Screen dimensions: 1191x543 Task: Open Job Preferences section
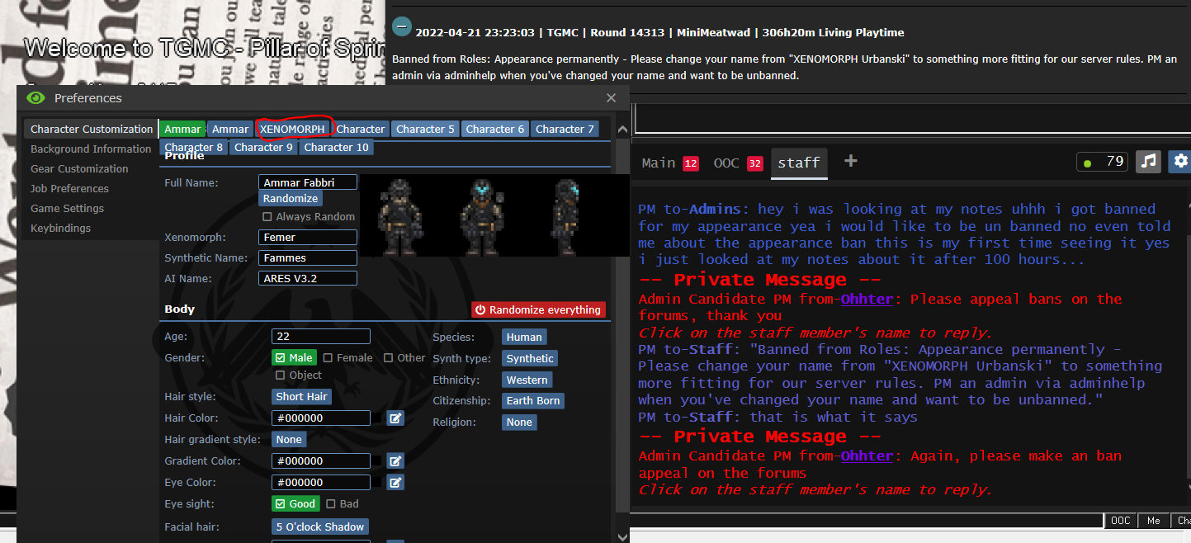(69, 189)
